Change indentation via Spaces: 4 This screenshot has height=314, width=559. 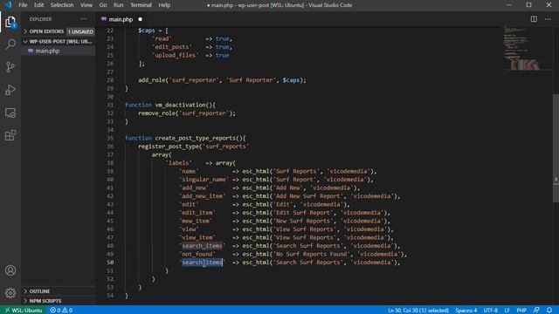pos(466,311)
